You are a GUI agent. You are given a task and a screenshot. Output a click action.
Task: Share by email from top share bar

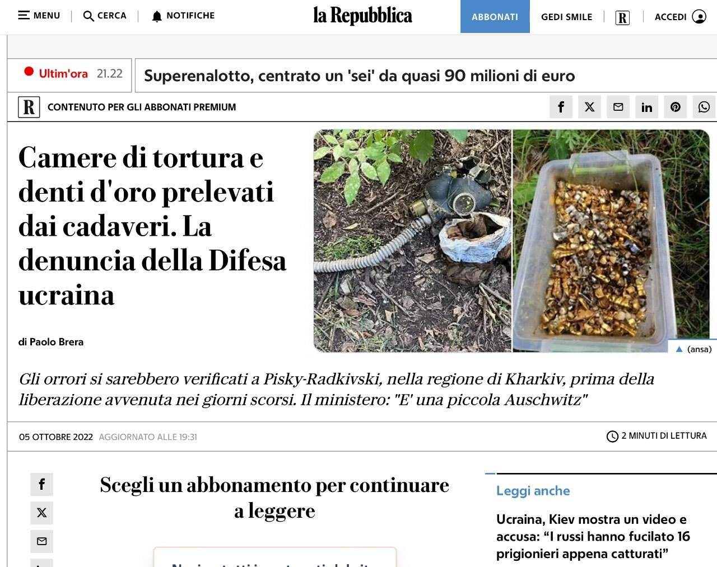click(618, 107)
